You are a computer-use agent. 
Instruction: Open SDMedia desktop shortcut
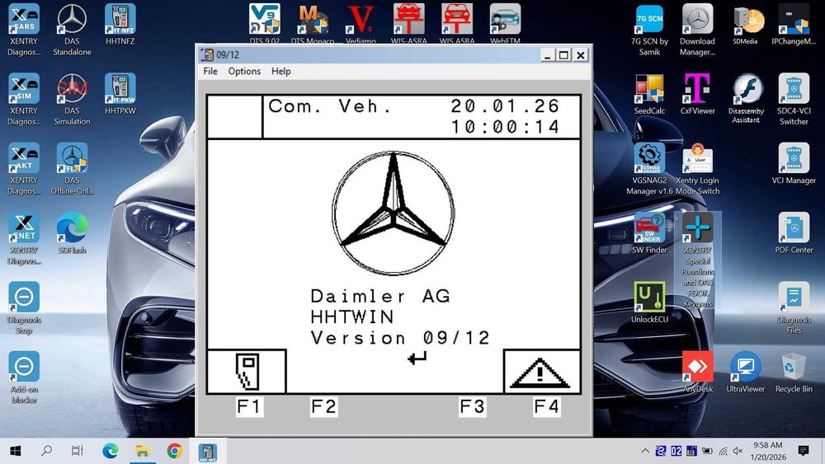746,24
